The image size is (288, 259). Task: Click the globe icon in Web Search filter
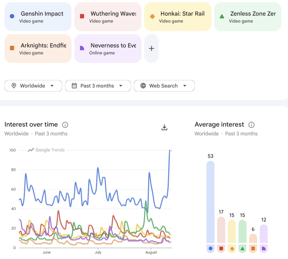pos(143,86)
